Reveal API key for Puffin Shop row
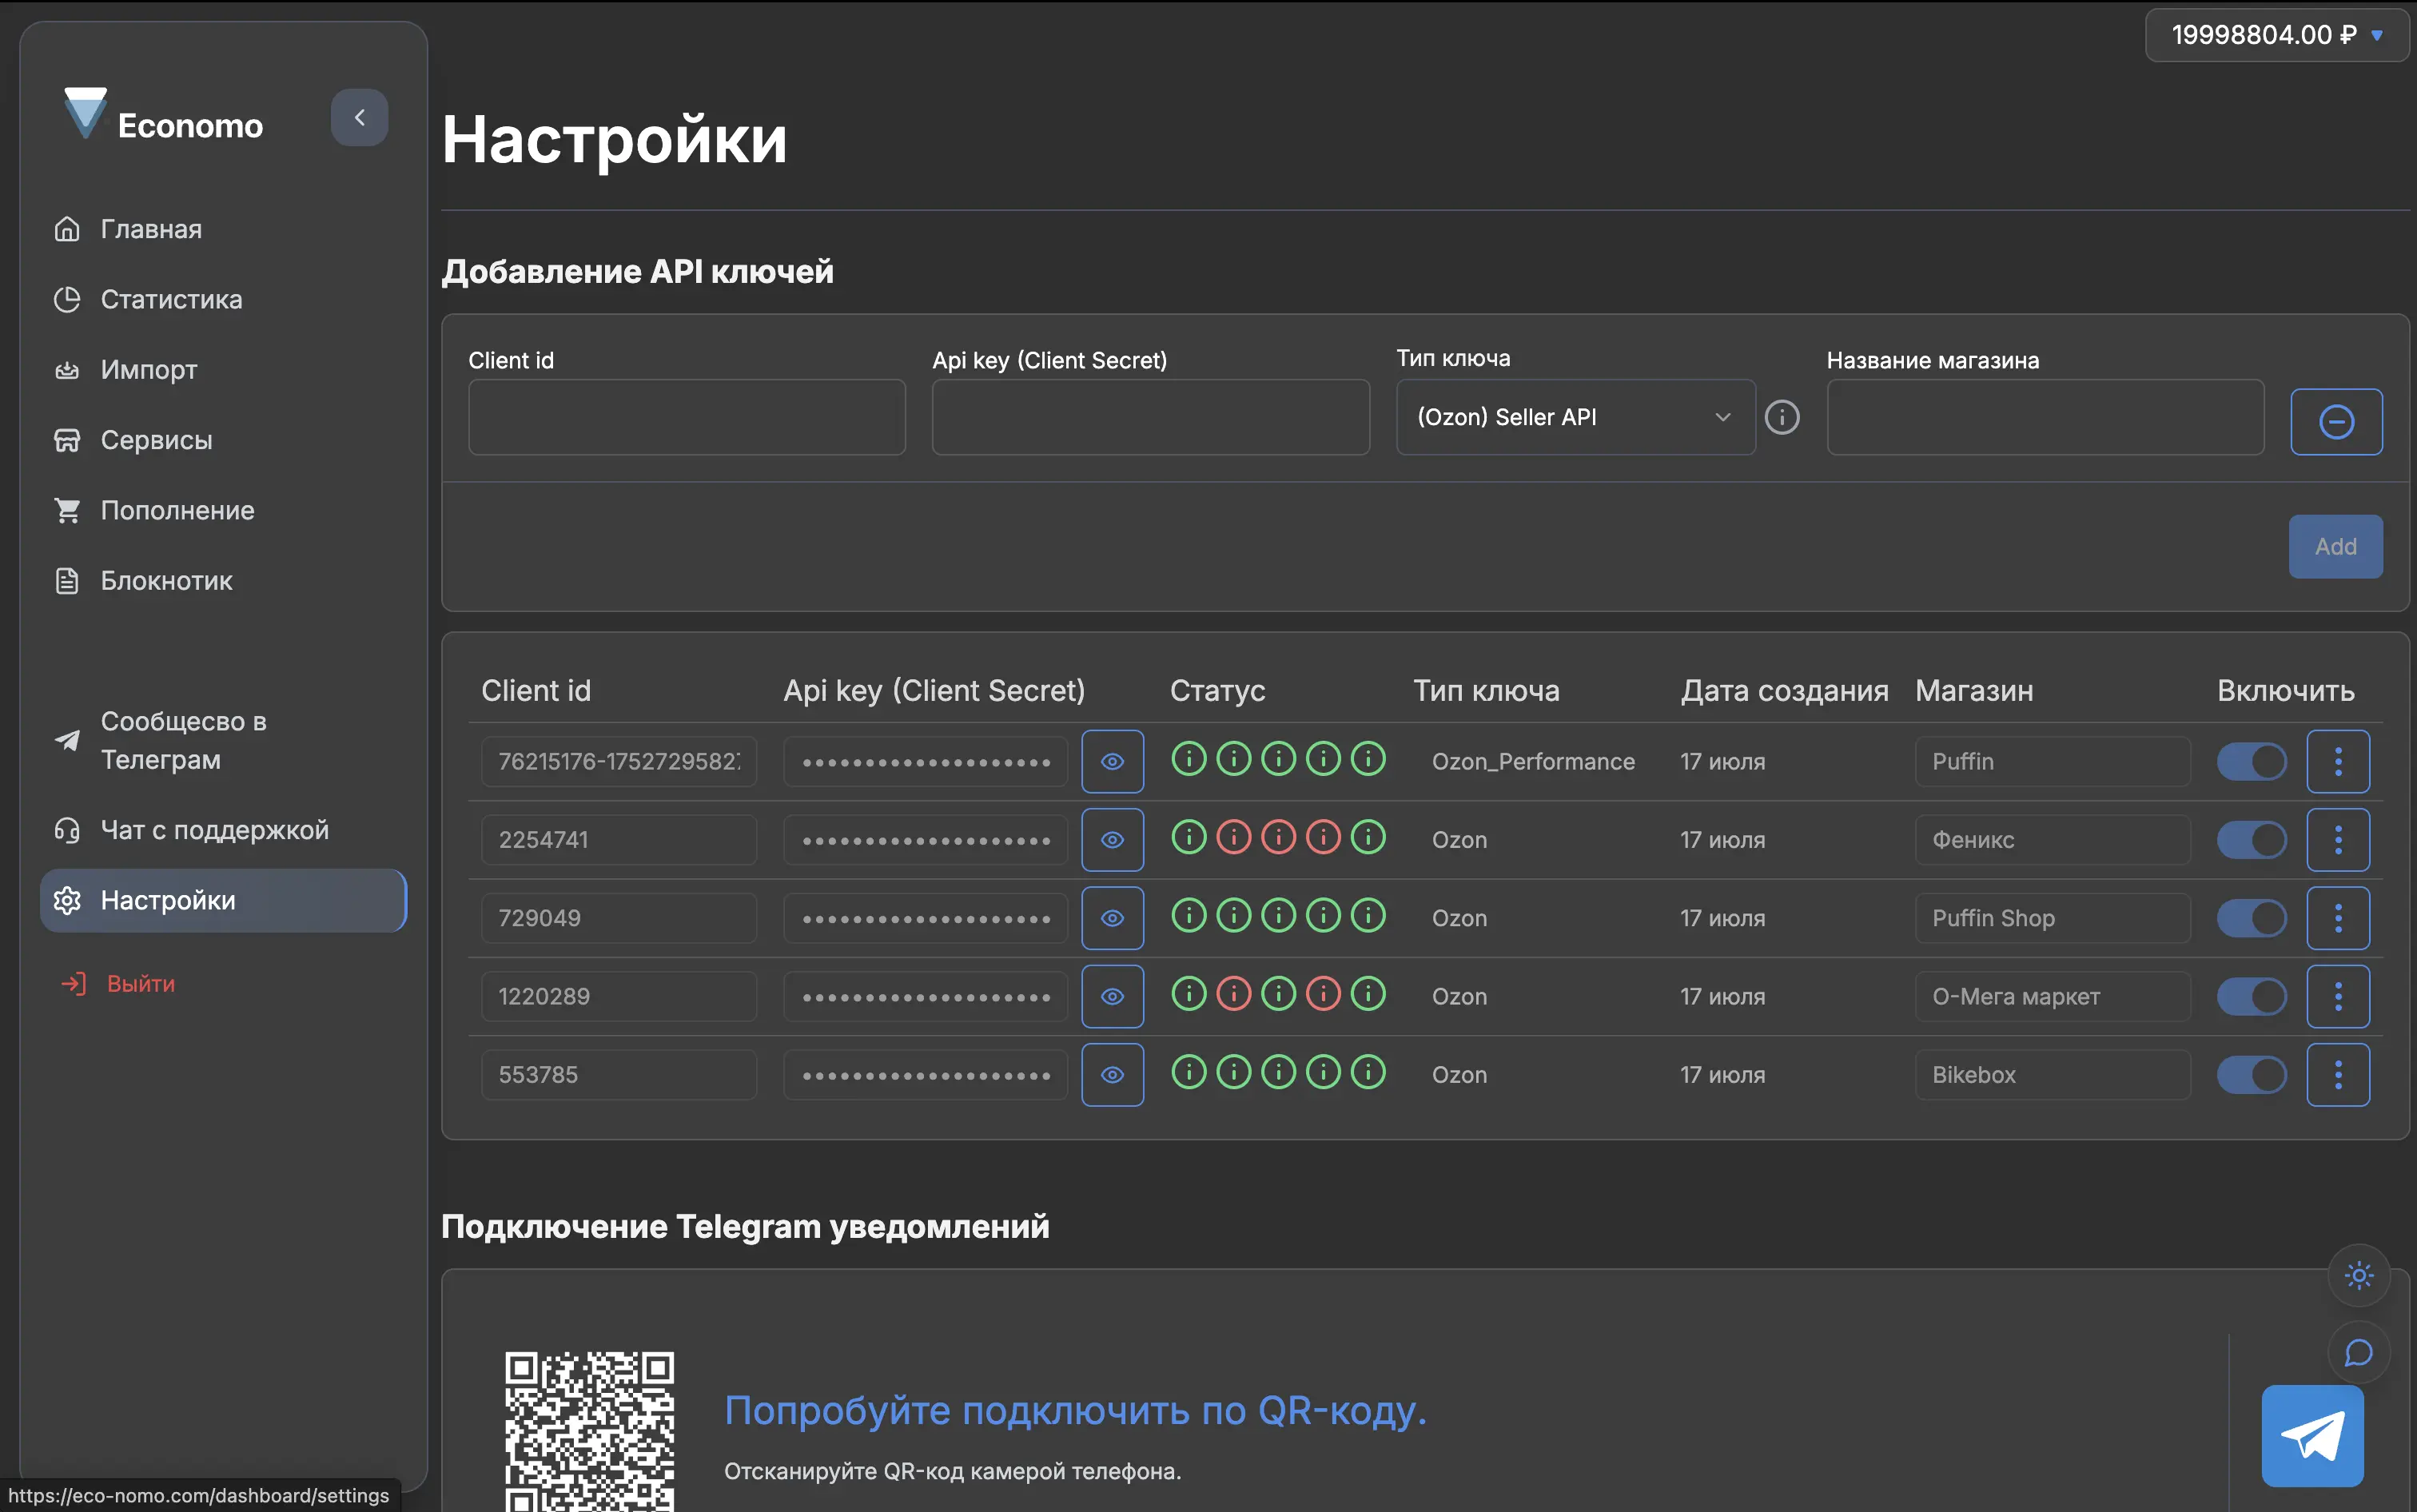 pos(1112,919)
